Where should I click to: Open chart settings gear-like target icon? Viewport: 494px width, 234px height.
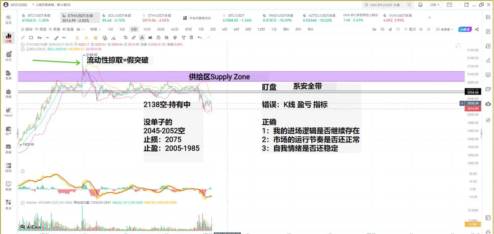(421, 29)
